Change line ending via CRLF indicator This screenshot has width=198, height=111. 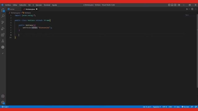[x=170, y=107]
